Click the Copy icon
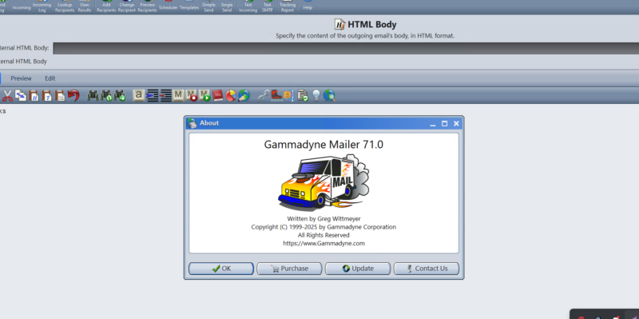The image size is (639, 319). point(21,96)
